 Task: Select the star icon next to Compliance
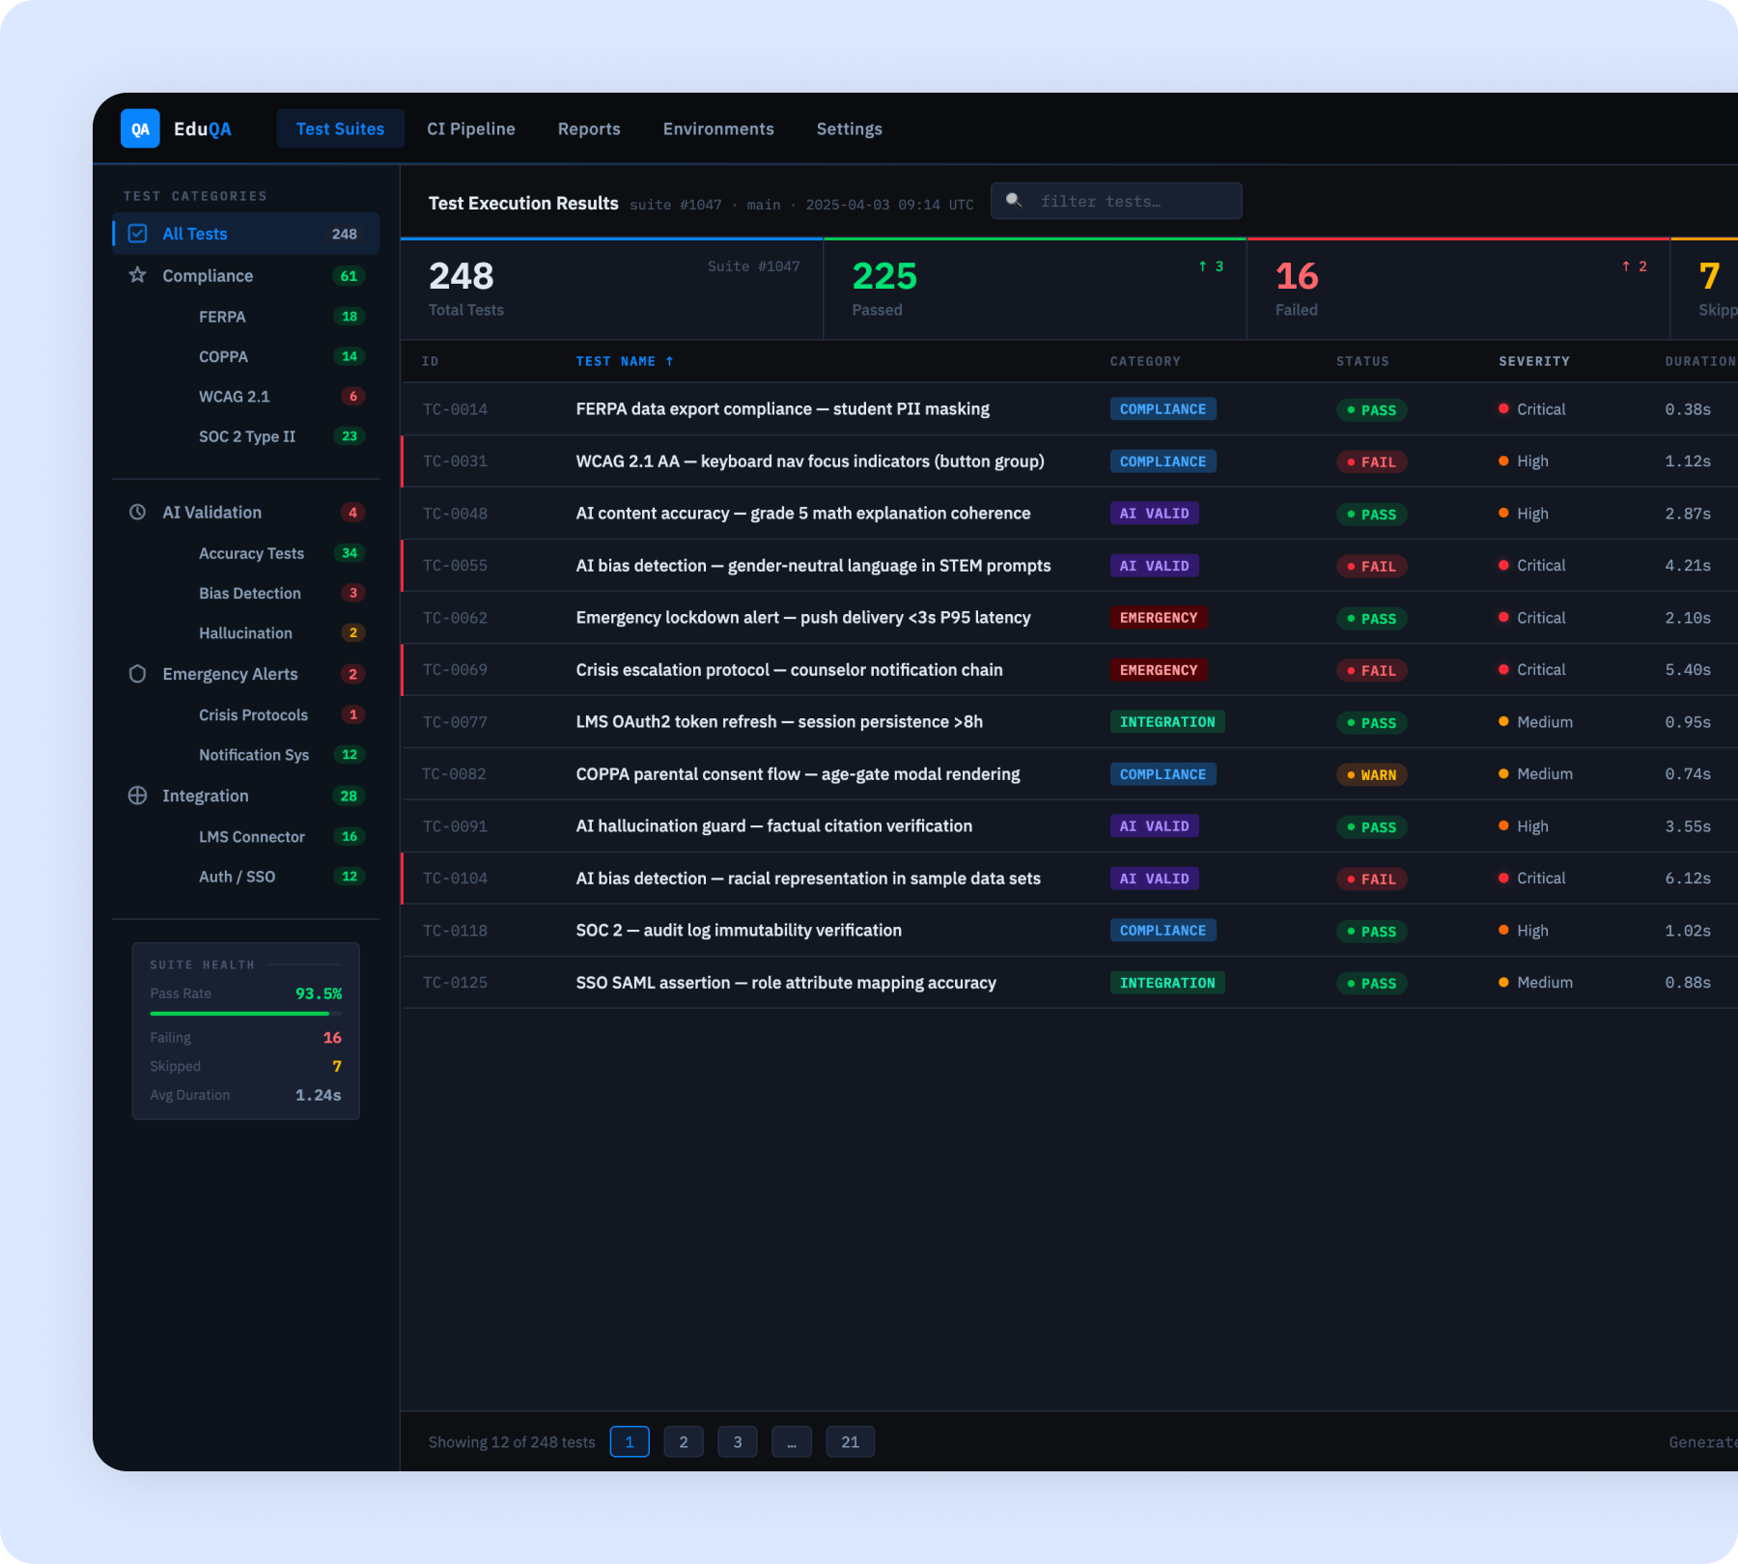137,275
